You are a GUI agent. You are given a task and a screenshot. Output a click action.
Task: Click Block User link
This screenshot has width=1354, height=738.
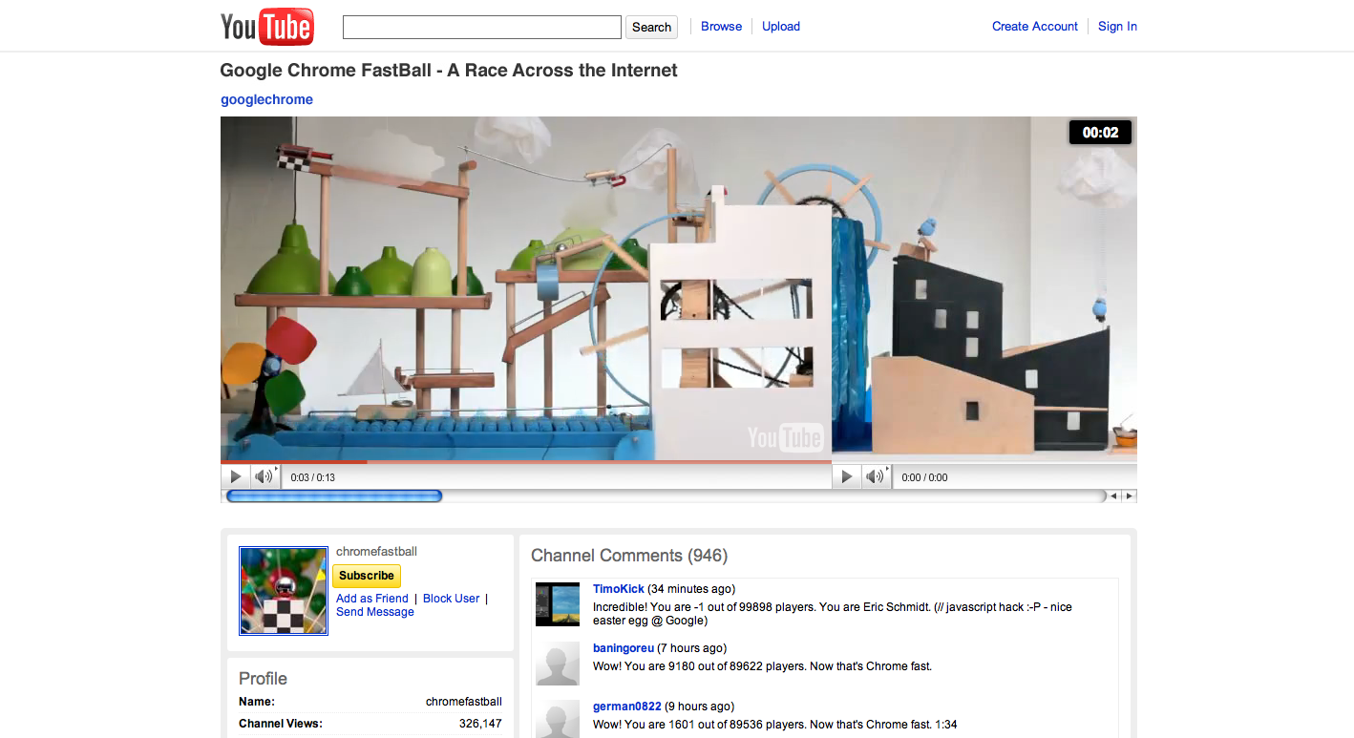(x=452, y=599)
